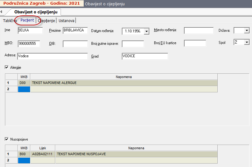Expand the Spol dropdown
Screen dimensions: 252x167
(x=247, y=42)
